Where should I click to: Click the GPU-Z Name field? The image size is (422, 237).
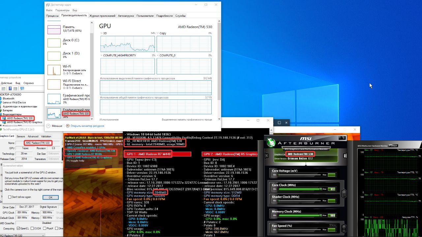tap(38, 143)
